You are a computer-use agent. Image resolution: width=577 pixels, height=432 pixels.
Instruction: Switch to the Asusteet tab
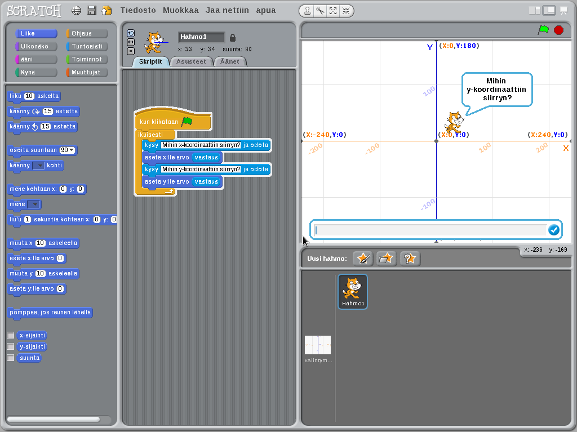click(x=191, y=61)
